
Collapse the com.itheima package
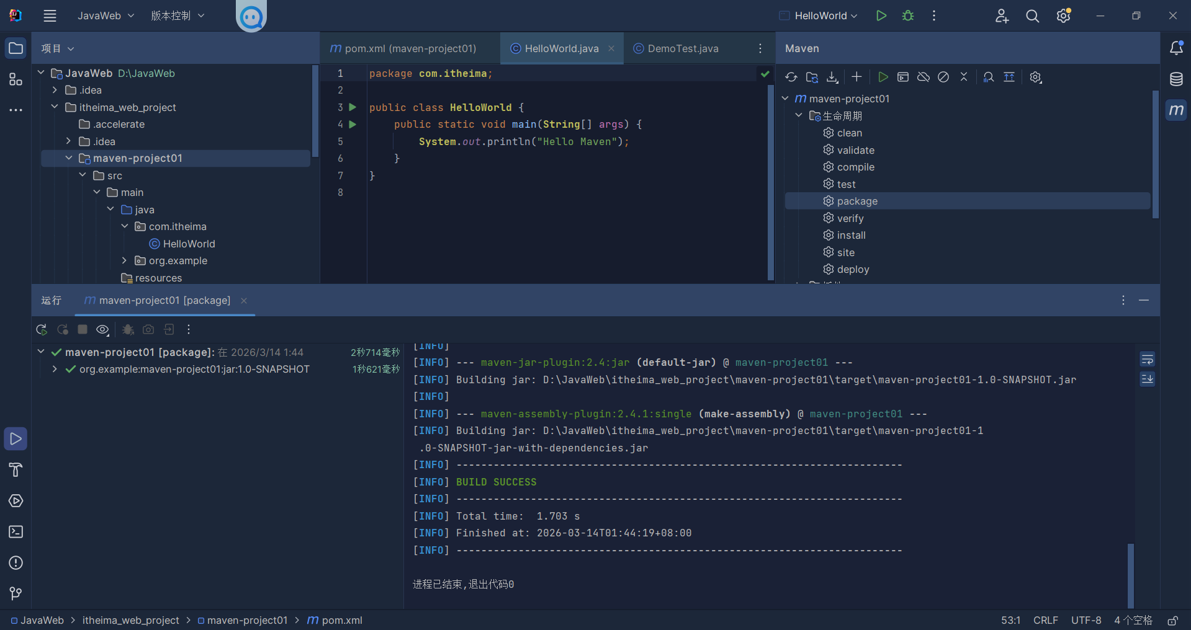coord(124,226)
